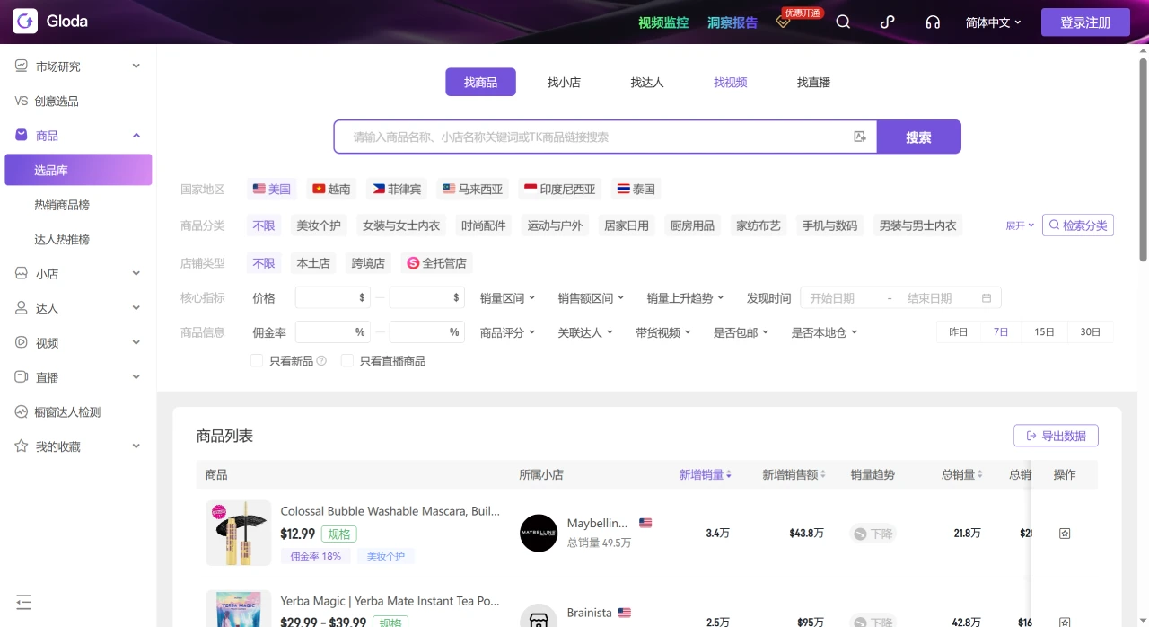This screenshot has width=1149, height=627.
Task: Click the 导出数据 export button
Action: [1056, 436]
